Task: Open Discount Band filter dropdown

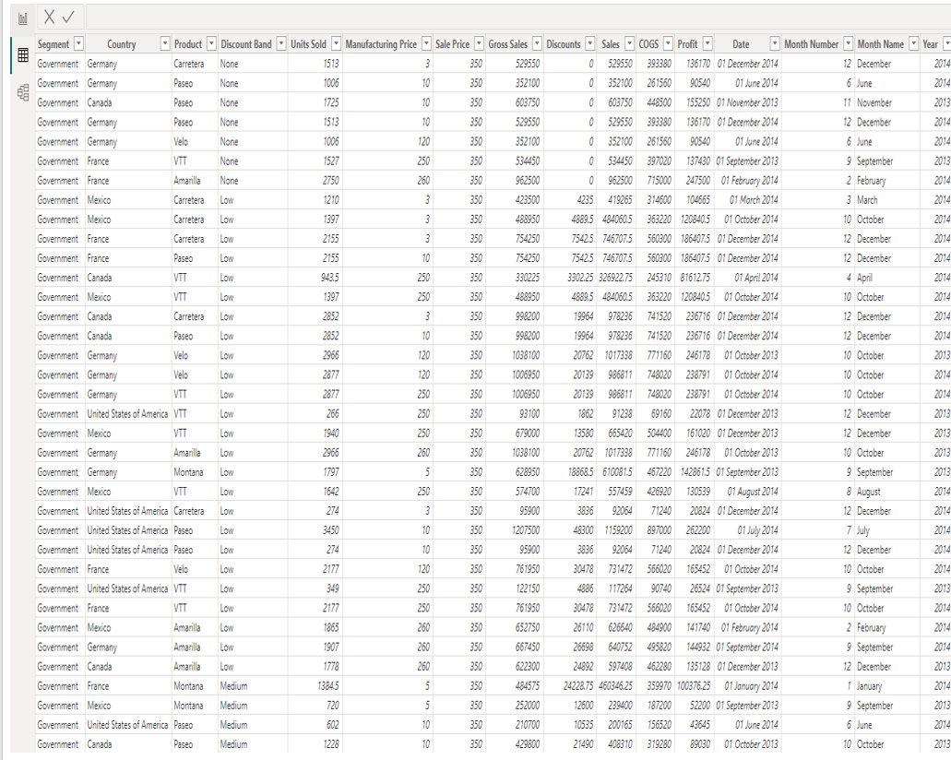Action: [x=280, y=44]
